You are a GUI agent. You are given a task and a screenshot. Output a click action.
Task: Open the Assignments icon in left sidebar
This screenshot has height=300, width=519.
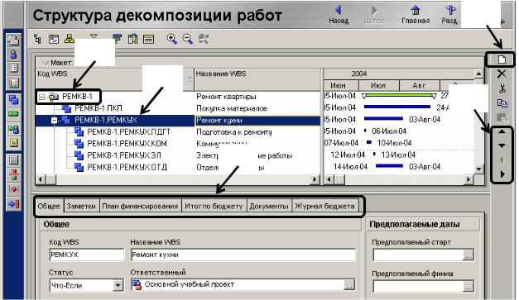13,129
